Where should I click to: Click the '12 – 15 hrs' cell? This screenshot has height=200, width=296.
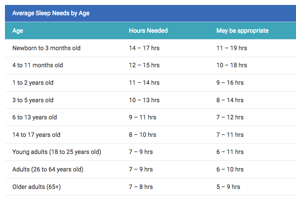144,65
